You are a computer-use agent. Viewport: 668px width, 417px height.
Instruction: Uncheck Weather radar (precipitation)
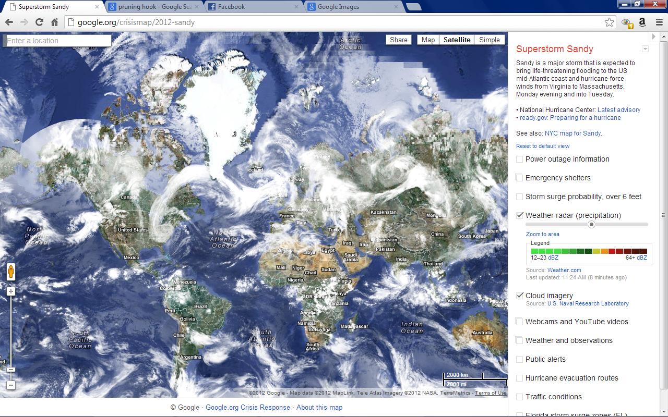(x=520, y=215)
